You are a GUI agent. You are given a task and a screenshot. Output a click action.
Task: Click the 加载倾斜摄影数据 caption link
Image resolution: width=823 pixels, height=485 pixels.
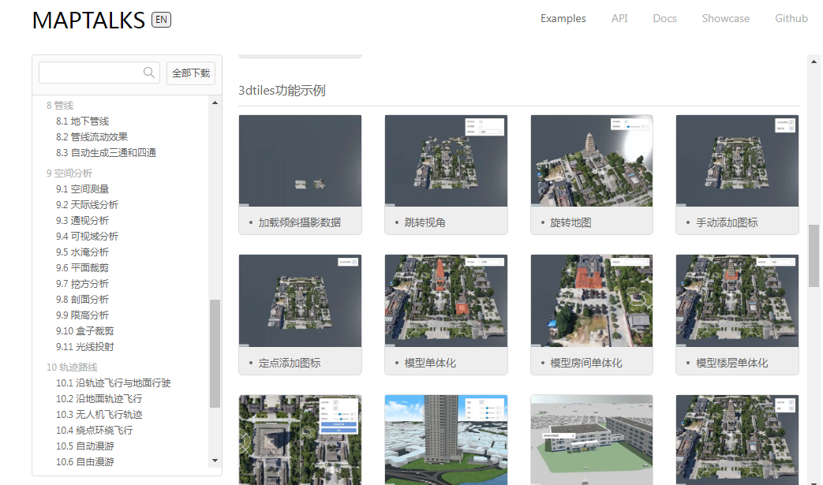click(300, 222)
